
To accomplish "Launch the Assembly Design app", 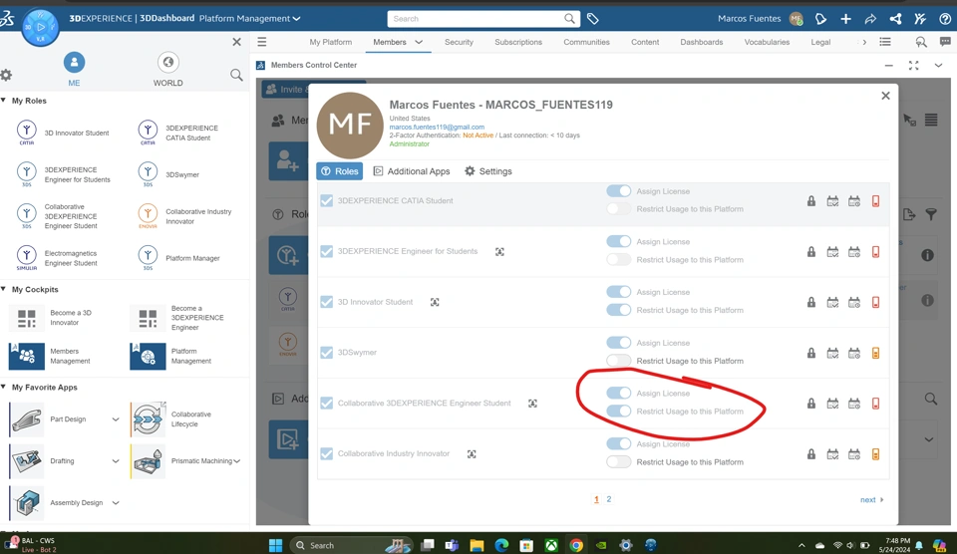I will (27, 503).
